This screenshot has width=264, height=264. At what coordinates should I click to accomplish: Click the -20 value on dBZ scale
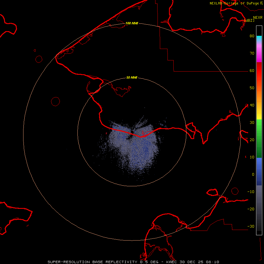tap(251, 209)
